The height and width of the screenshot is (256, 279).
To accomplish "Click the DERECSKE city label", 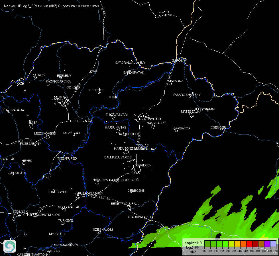I will point(136,191).
